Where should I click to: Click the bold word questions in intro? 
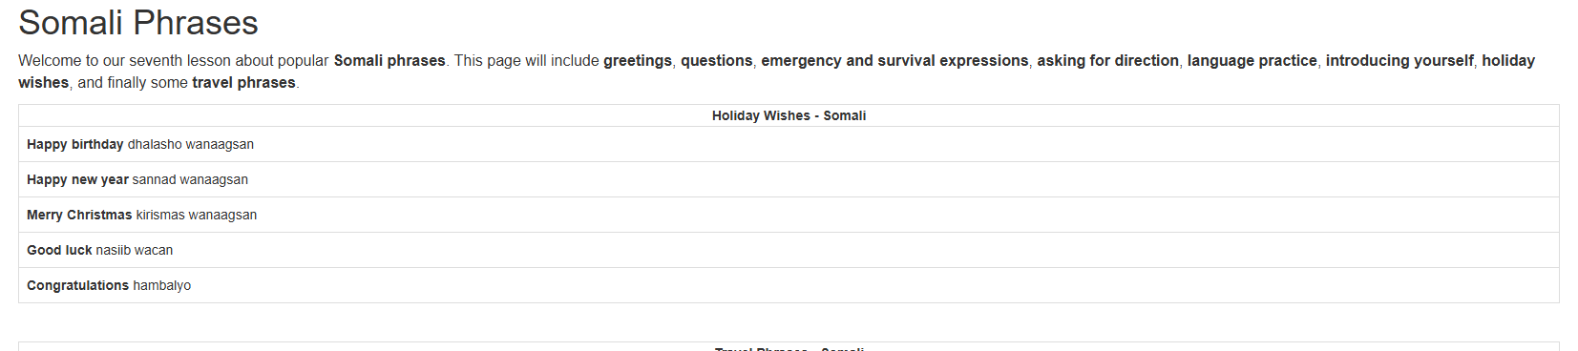click(x=717, y=61)
